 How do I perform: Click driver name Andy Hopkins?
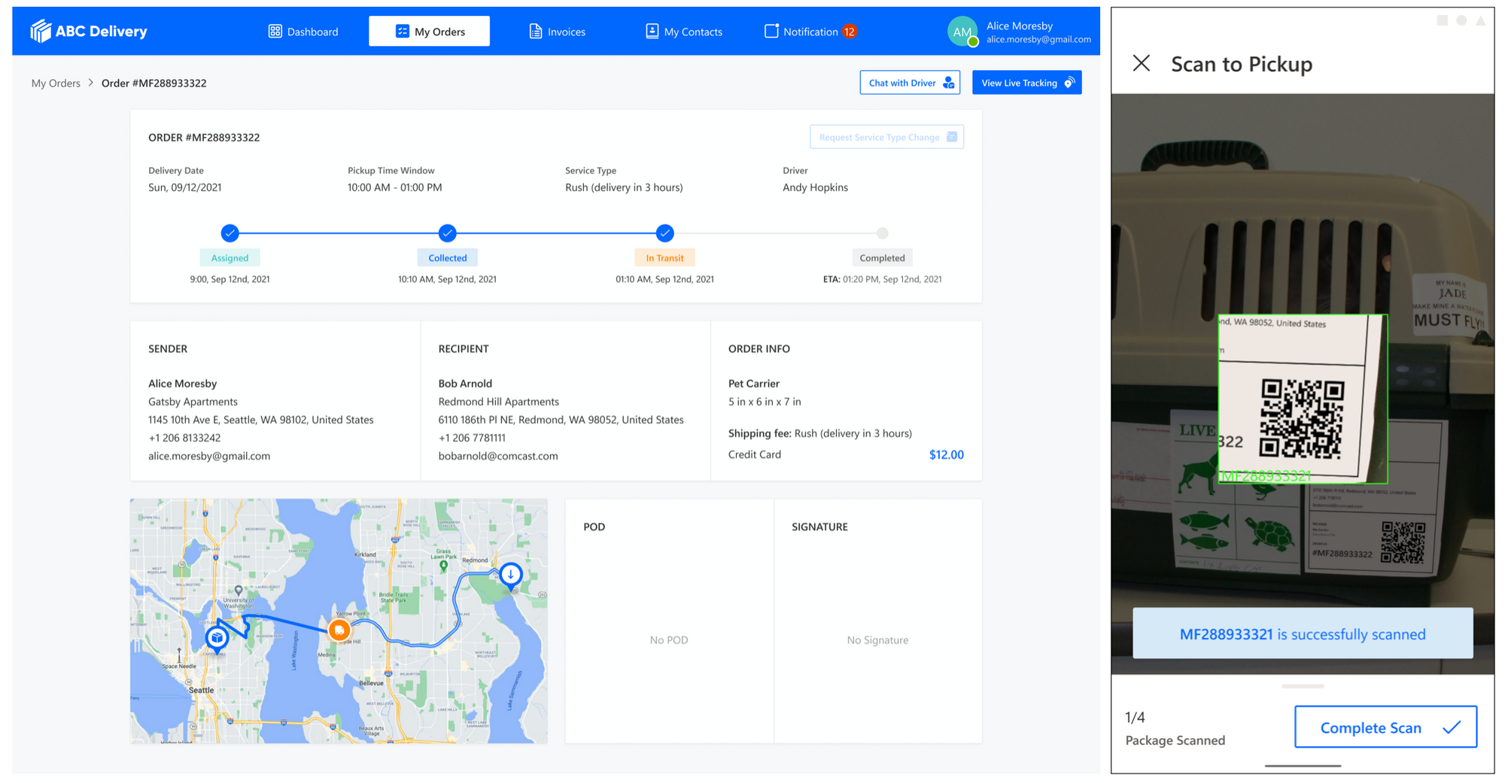[815, 187]
